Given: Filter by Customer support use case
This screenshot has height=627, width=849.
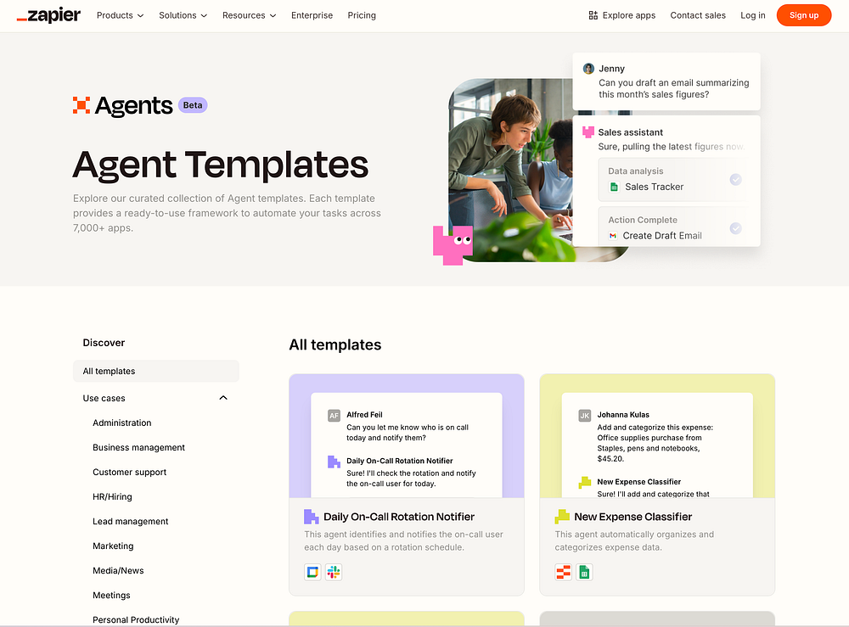Looking at the screenshot, I should [129, 472].
